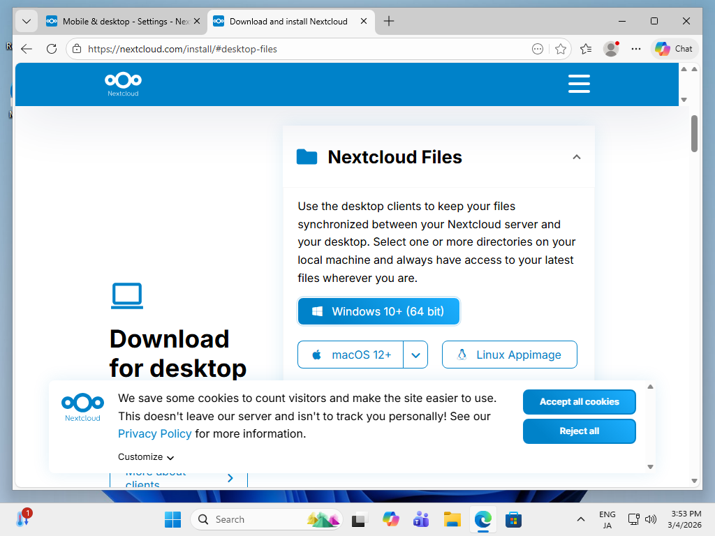715x536 pixels.
Task: Open File Explorer from taskbar
Action: tap(452, 519)
